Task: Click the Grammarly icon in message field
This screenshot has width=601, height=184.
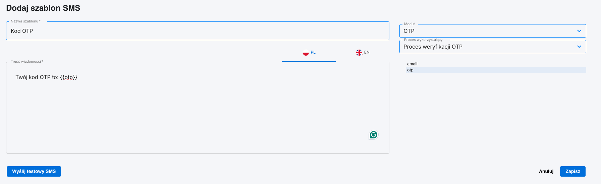Action: tap(373, 135)
